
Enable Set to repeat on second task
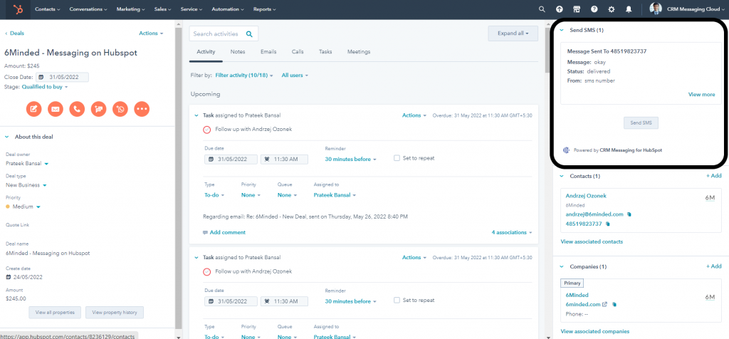[x=397, y=301]
